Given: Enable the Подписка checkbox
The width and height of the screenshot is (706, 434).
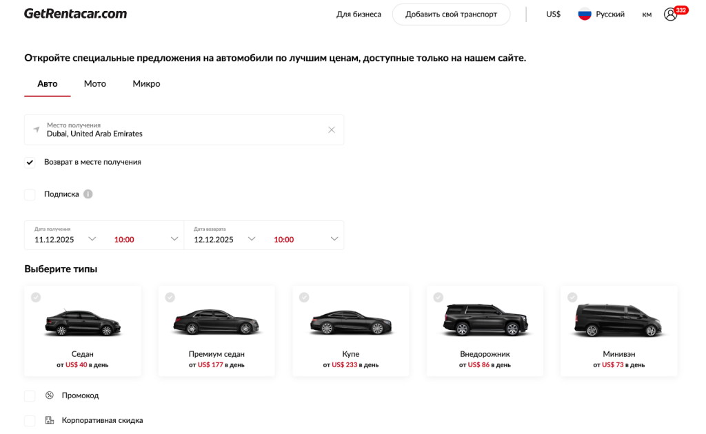Looking at the screenshot, I should click(x=30, y=194).
